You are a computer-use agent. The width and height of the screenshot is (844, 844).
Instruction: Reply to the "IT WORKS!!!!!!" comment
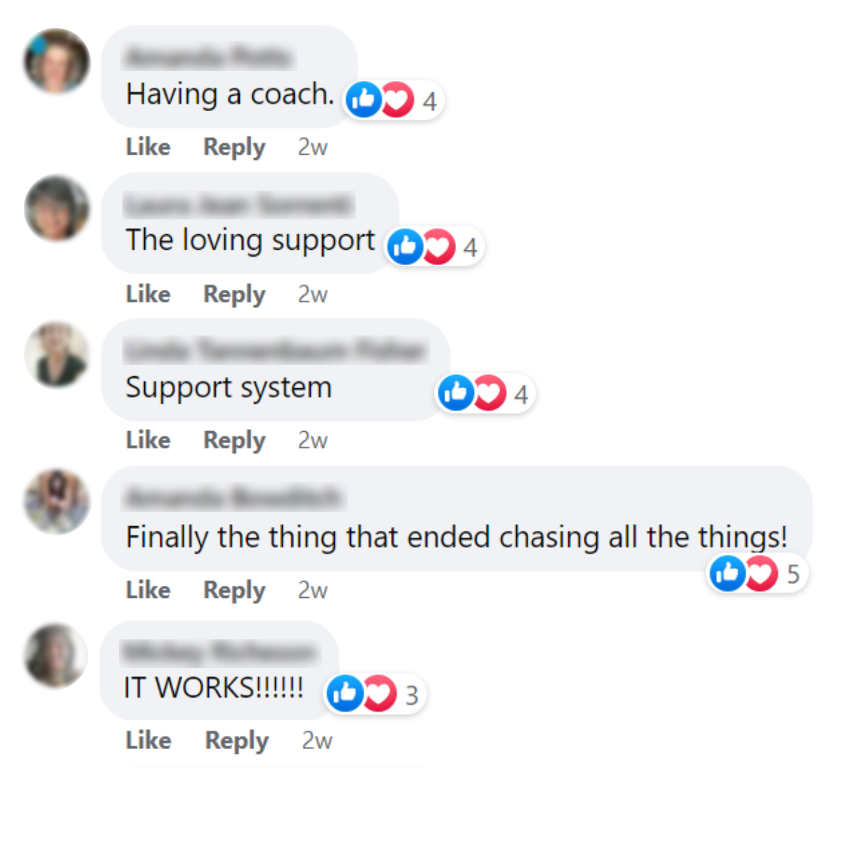pos(237,741)
